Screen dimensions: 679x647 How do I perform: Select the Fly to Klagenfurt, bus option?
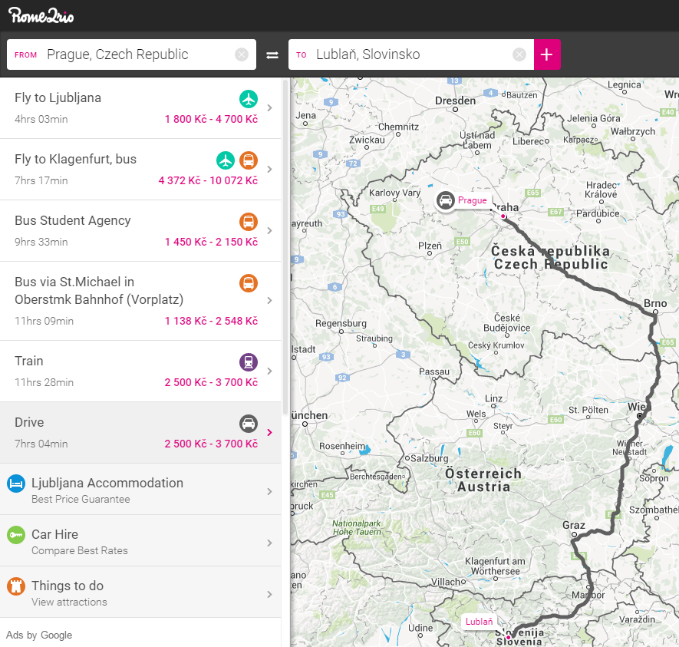[x=115, y=169]
